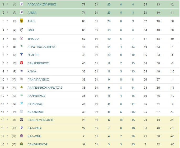
Task: Open the ΧΑΝΙΑ team link
Action: click(x=32, y=71)
